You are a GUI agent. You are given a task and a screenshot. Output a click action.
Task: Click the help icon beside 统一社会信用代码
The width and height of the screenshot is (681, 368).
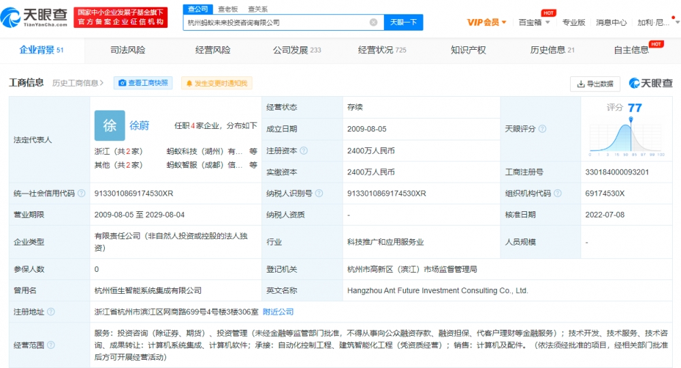[81, 194]
